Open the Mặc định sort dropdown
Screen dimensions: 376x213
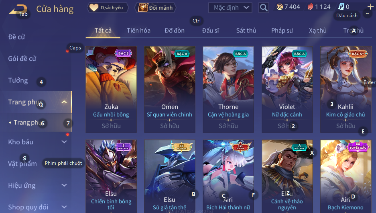click(230, 8)
